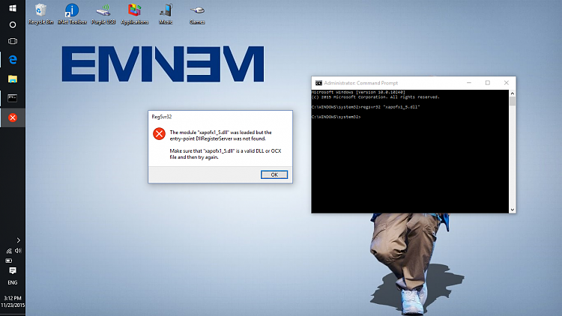Maximize the Command Prompt window

tap(488, 83)
